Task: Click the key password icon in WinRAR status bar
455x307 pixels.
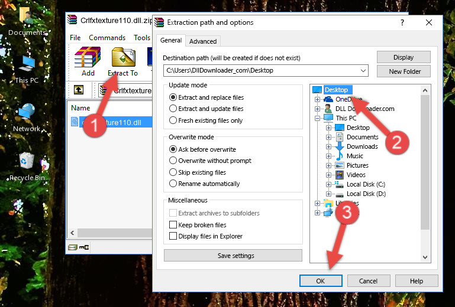Action: pyautogui.click(x=84, y=247)
